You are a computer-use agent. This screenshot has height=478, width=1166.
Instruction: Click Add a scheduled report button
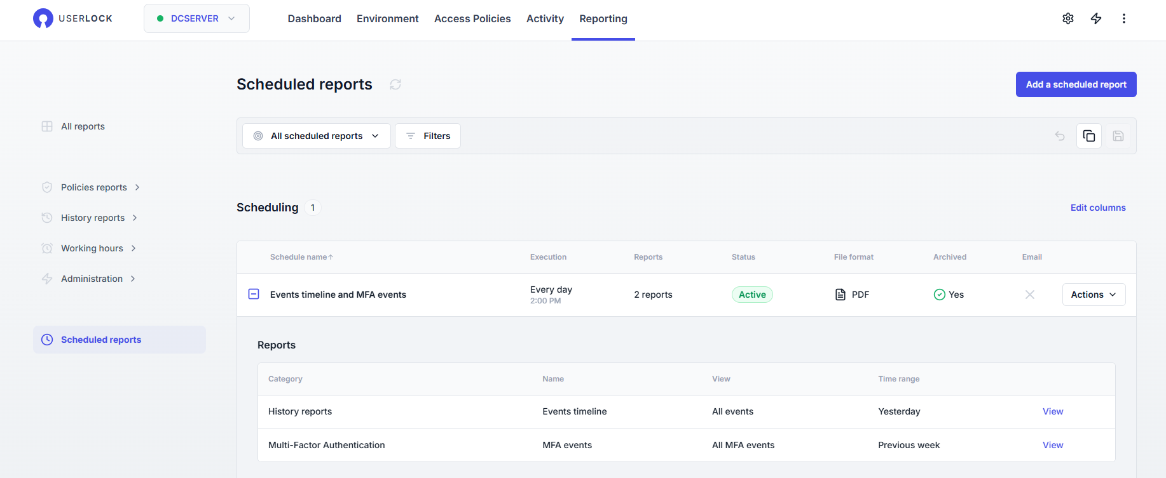tap(1076, 84)
